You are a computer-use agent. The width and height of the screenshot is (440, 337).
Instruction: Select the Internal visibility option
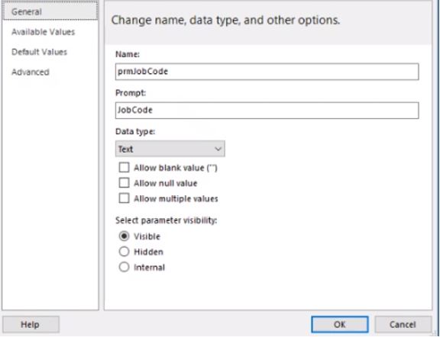[124, 267]
